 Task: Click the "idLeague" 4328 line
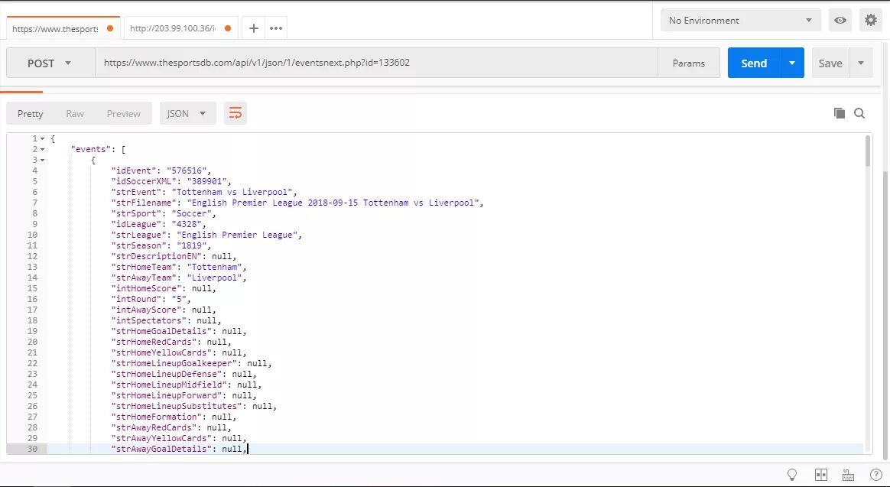[158, 224]
